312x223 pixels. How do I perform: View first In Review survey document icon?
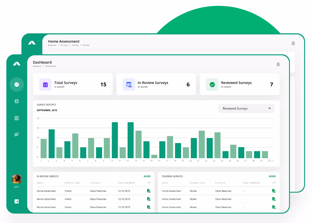(149, 191)
